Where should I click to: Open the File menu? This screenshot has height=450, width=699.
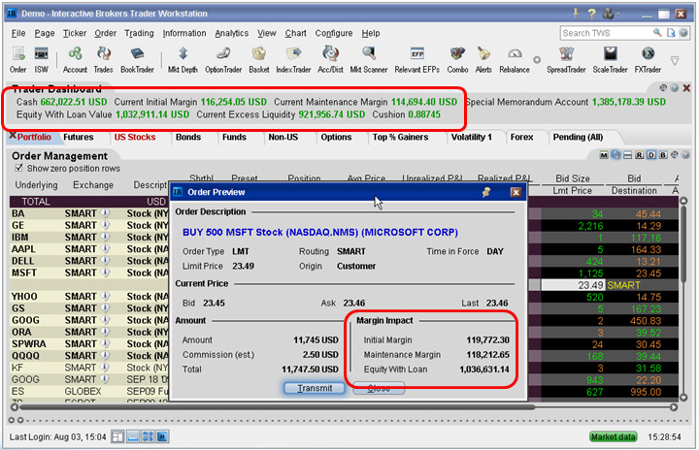coord(18,33)
